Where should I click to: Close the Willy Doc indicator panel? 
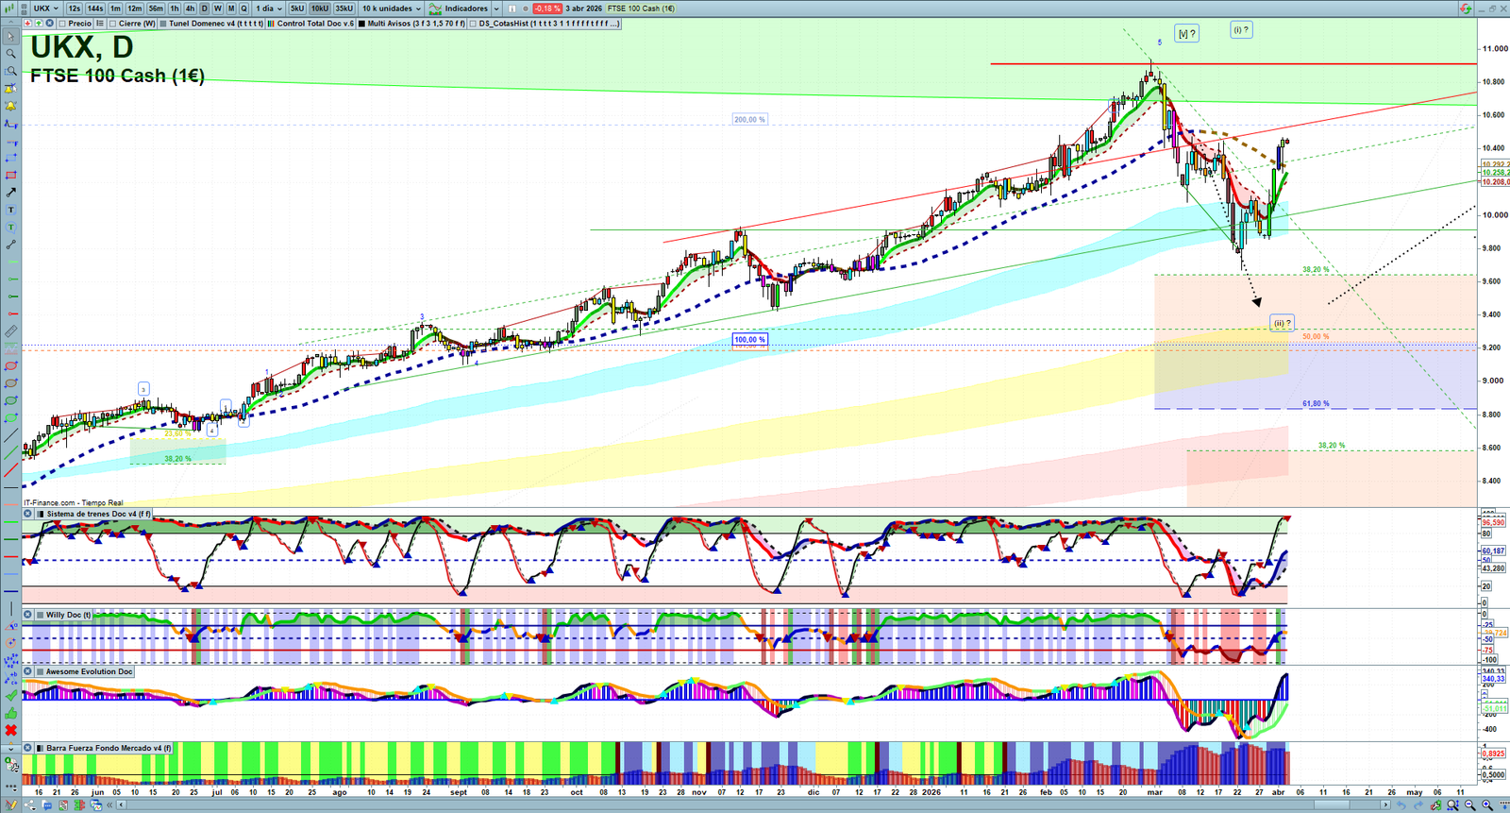28,615
